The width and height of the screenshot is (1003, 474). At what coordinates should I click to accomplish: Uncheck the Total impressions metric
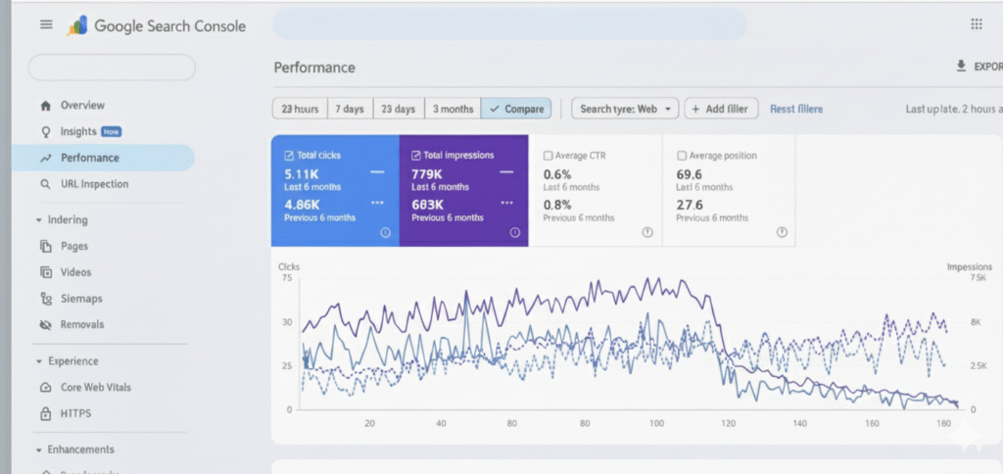coord(416,156)
